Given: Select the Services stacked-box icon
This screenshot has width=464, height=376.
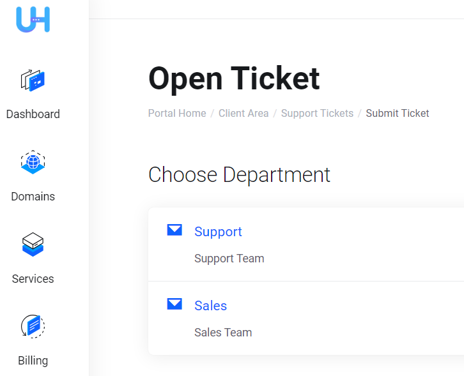Looking at the screenshot, I should (33, 244).
